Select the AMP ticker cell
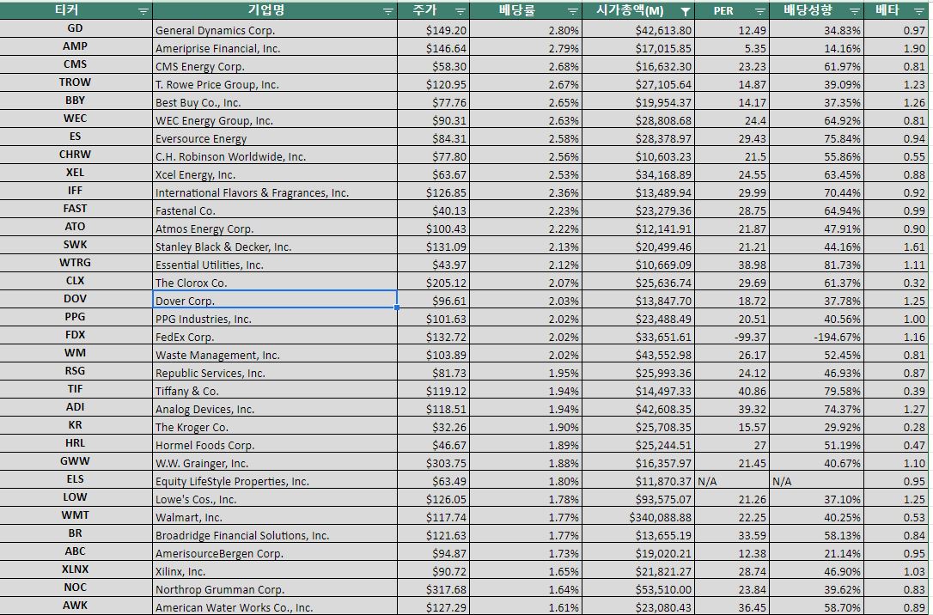The height and width of the screenshot is (615, 933). (76, 46)
